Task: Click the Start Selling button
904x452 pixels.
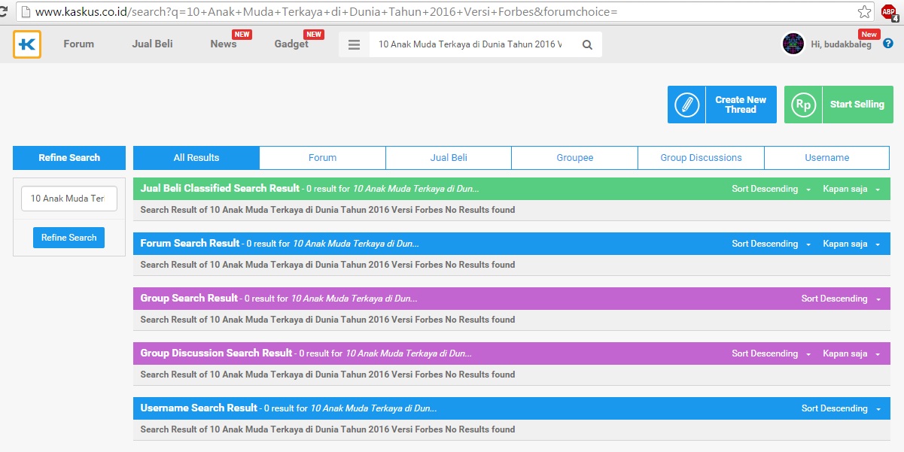Action: (x=839, y=105)
